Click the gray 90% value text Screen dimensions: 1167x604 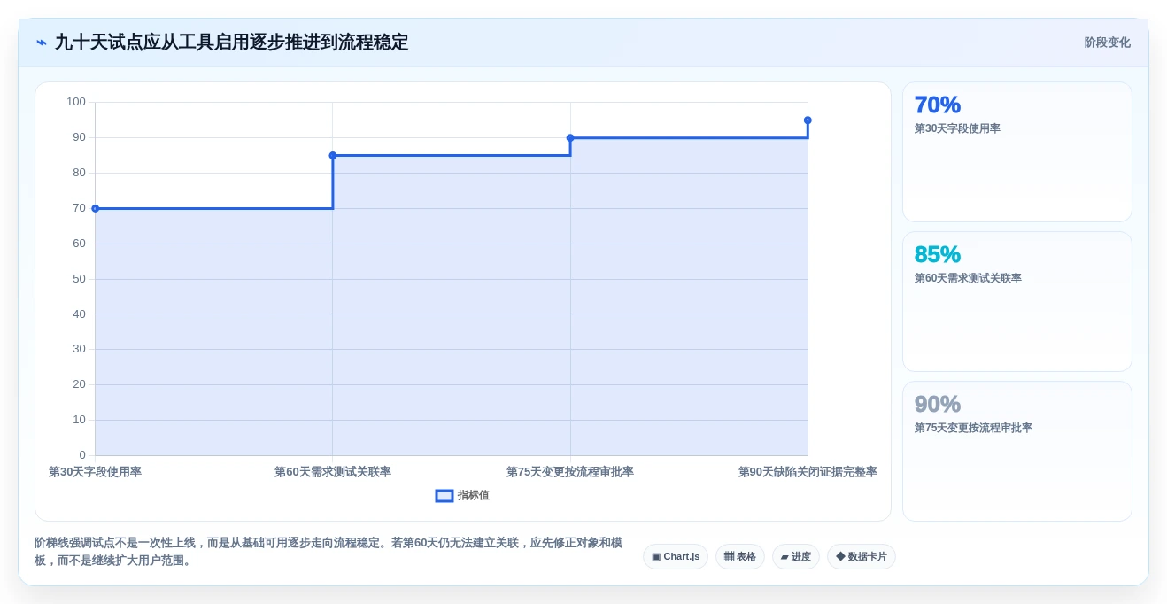pos(938,404)
